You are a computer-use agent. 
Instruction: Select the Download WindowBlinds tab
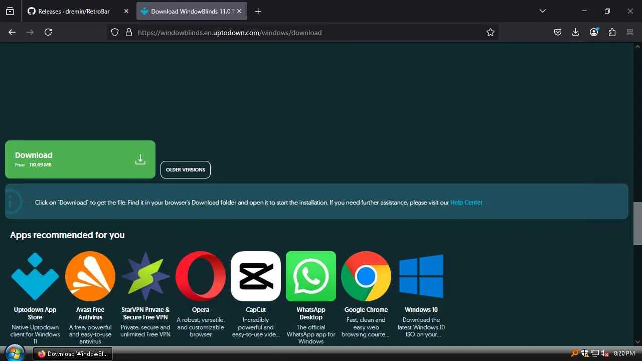pyautogui.click(x=192, y=11)
